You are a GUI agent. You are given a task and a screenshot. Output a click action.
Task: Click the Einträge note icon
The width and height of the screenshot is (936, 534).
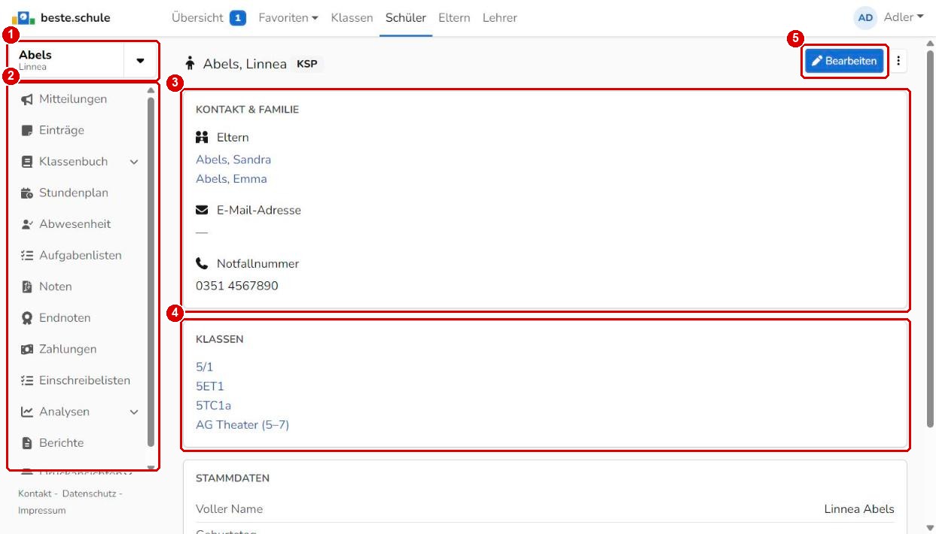tap(26, 131)
